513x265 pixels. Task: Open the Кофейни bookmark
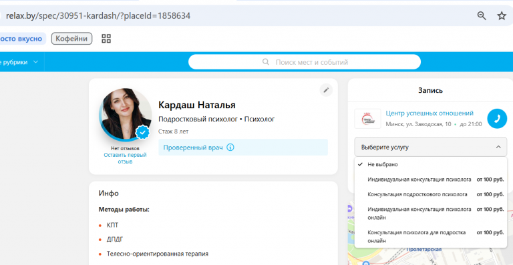(x=71, y=39)
